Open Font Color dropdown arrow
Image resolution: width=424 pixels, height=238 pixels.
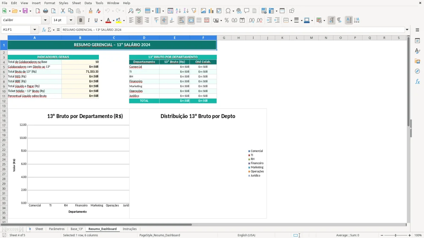click(x=113, y=20)
